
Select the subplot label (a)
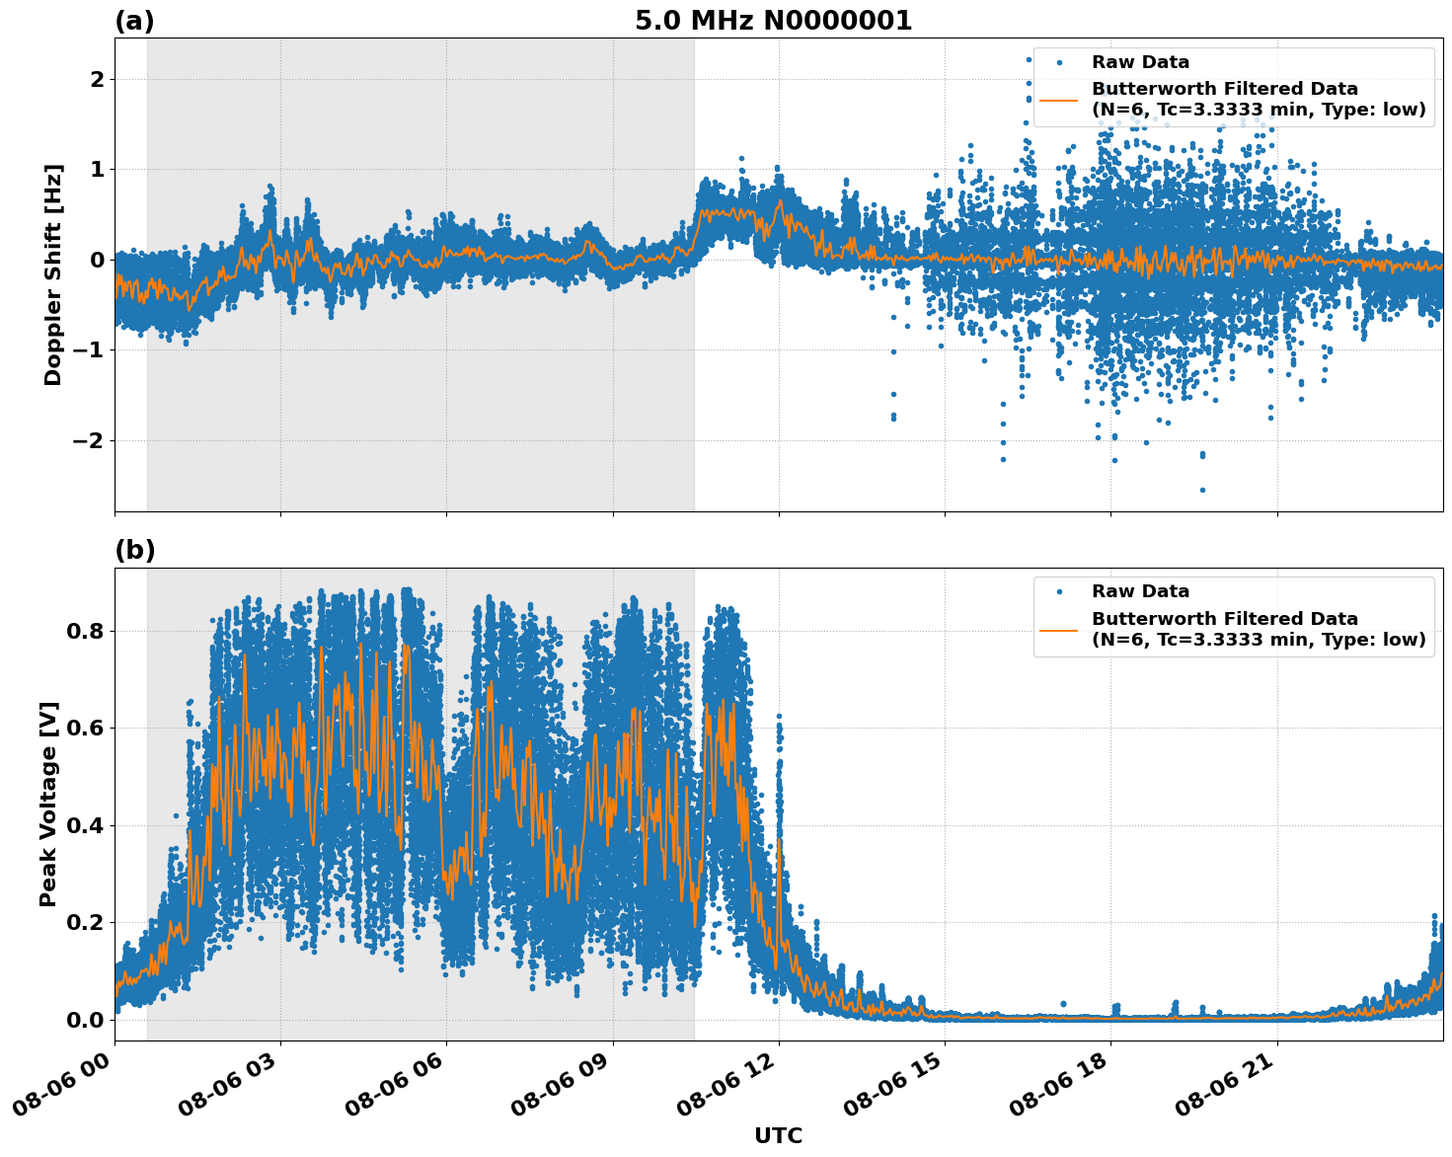(x=134, y=17)
